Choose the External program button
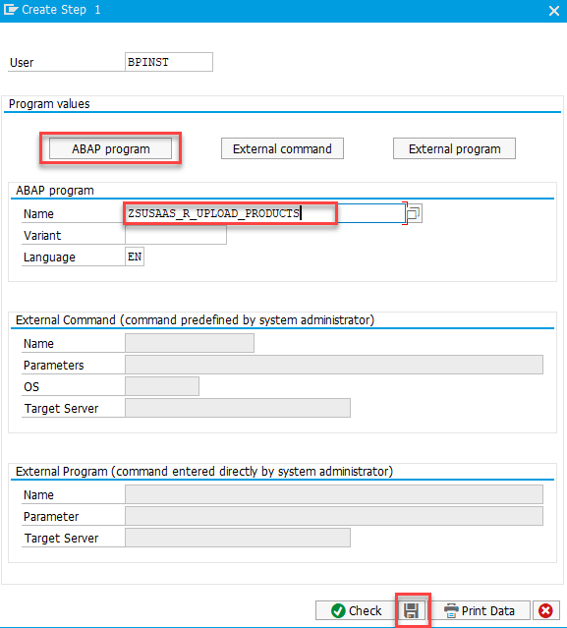567x628 pixels. (454, 148)
